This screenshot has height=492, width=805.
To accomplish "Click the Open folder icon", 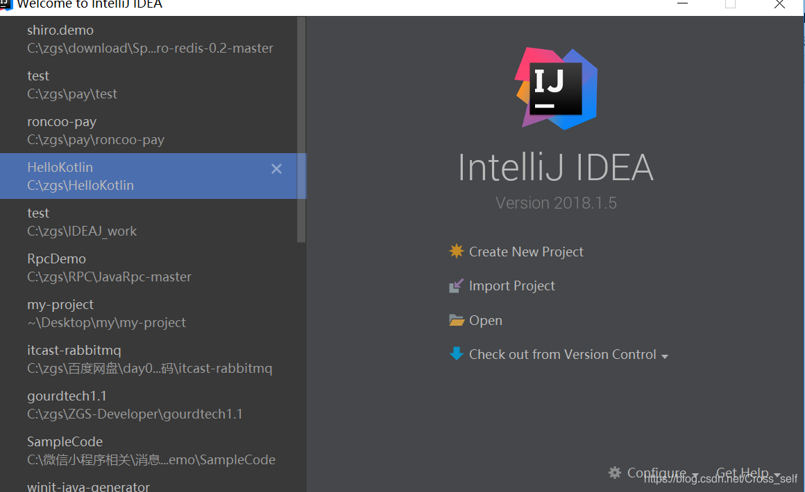I will coord(457,320).
